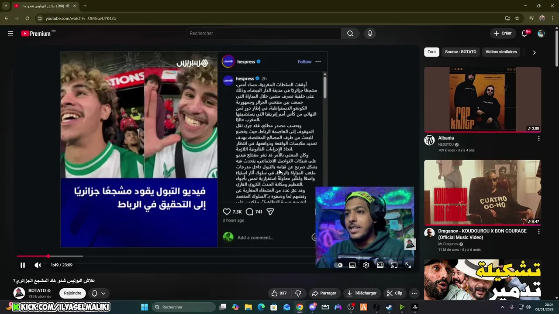Open player settings gear

[366, 265]
